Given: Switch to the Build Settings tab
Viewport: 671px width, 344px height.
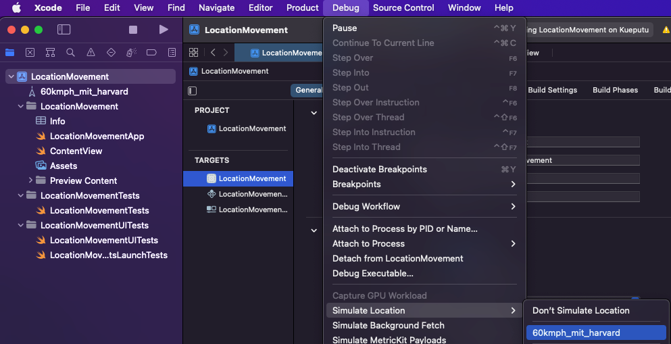Looking at the screenshot, I should (553, 90).
